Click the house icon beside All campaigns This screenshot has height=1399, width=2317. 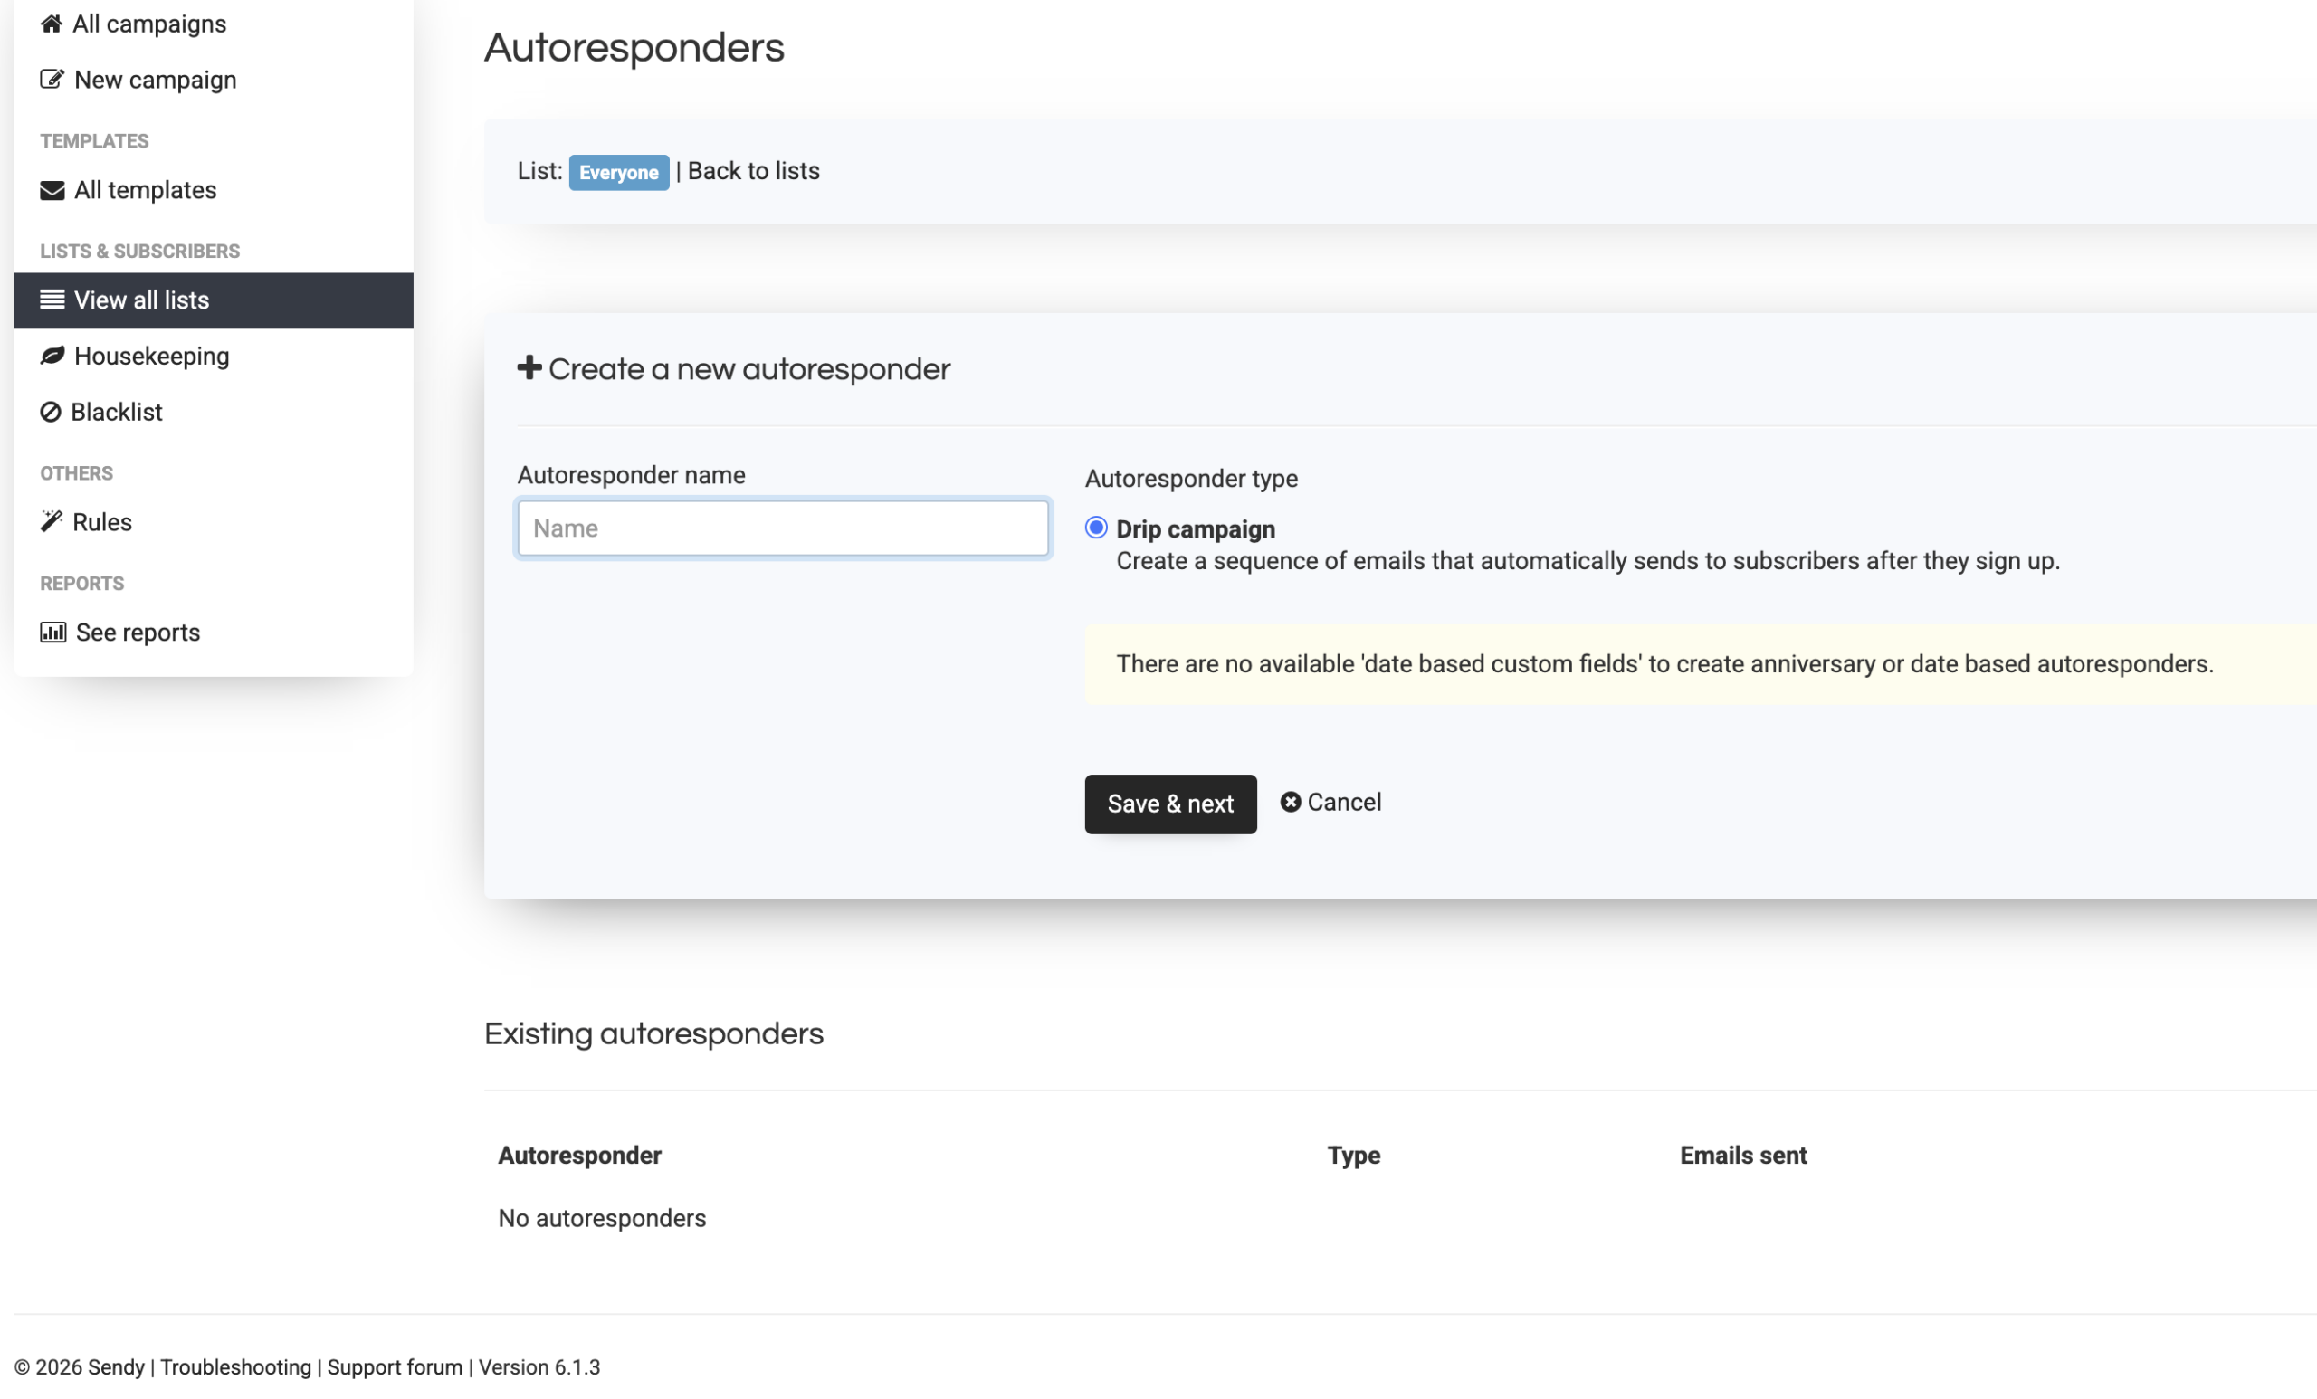pyautogui.click(x=52, y=24)
